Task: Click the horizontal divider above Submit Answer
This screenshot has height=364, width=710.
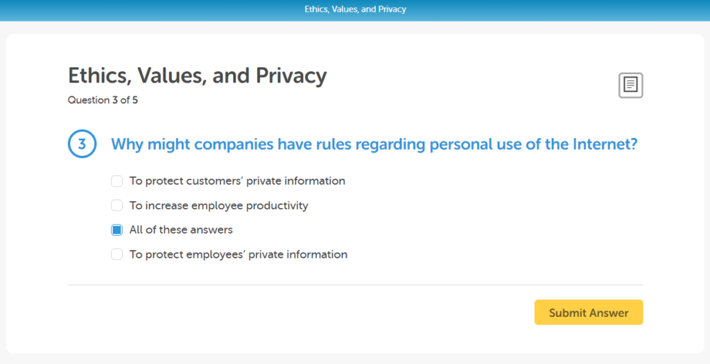Action: pyautogui.click(x=356, y=285)
